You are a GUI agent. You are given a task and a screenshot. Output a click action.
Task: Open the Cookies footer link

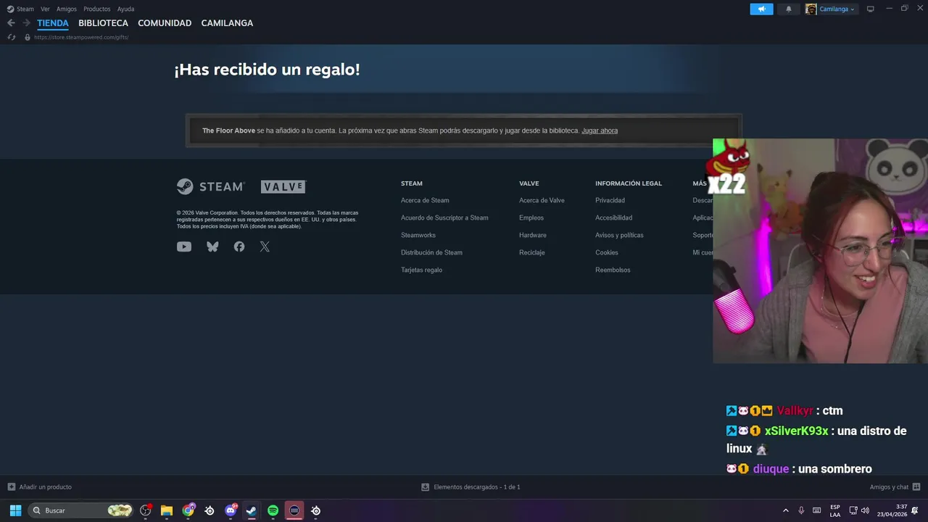point(607,252)
